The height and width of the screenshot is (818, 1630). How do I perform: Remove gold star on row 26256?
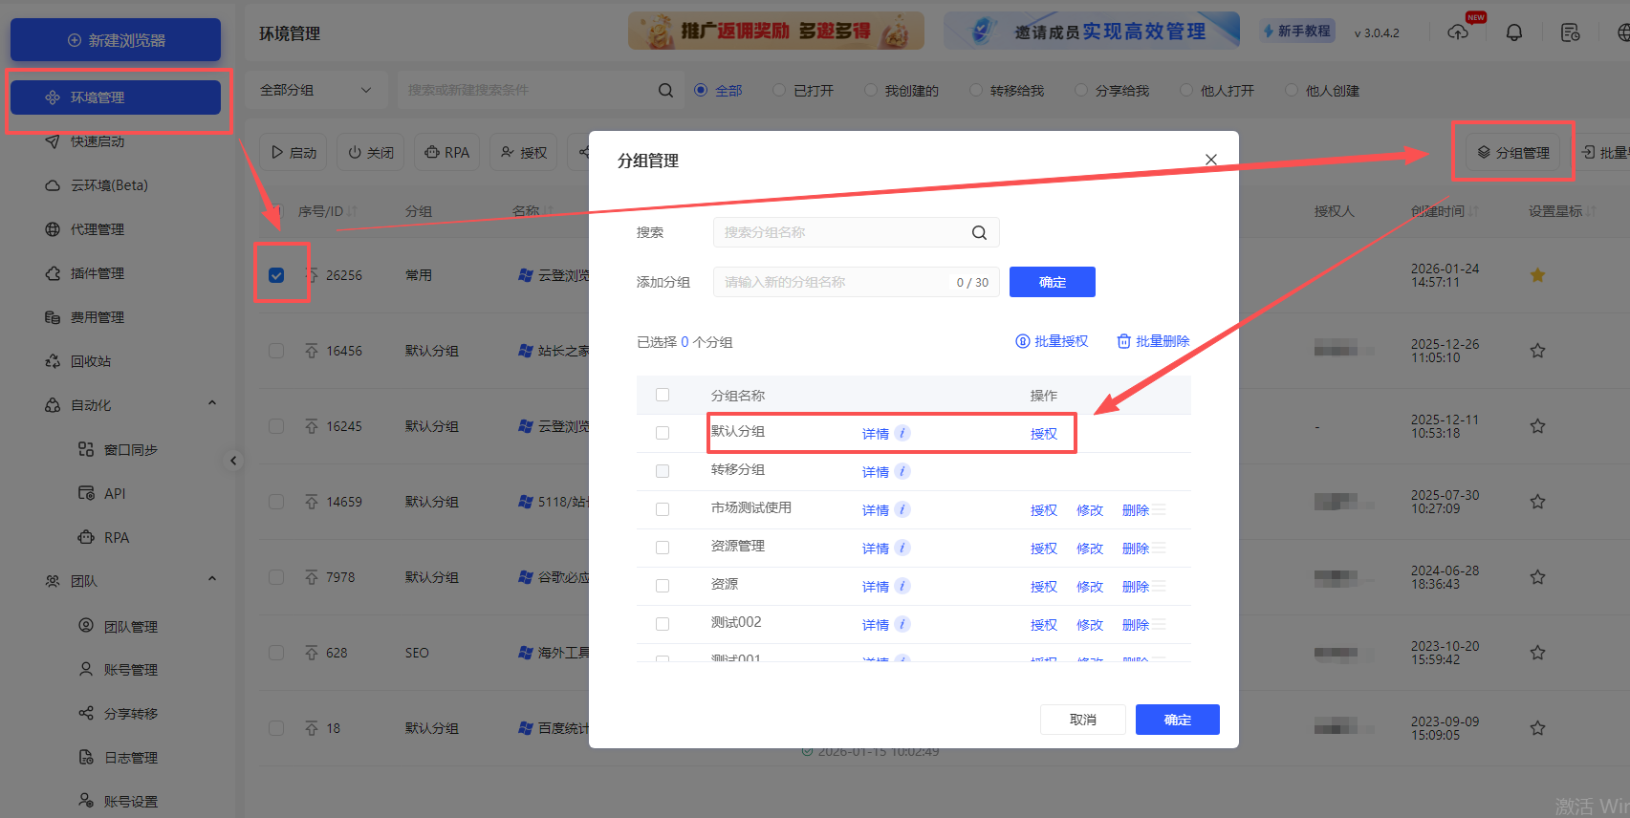(1537, 275)
